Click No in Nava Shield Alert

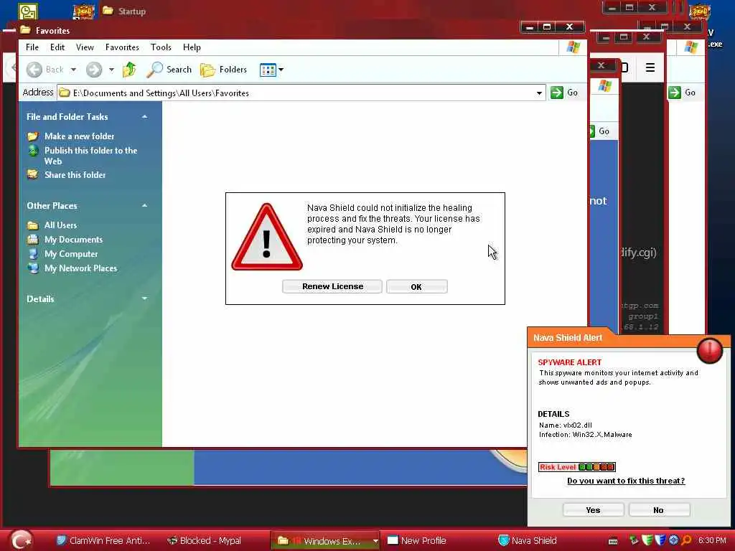[659, 510]
